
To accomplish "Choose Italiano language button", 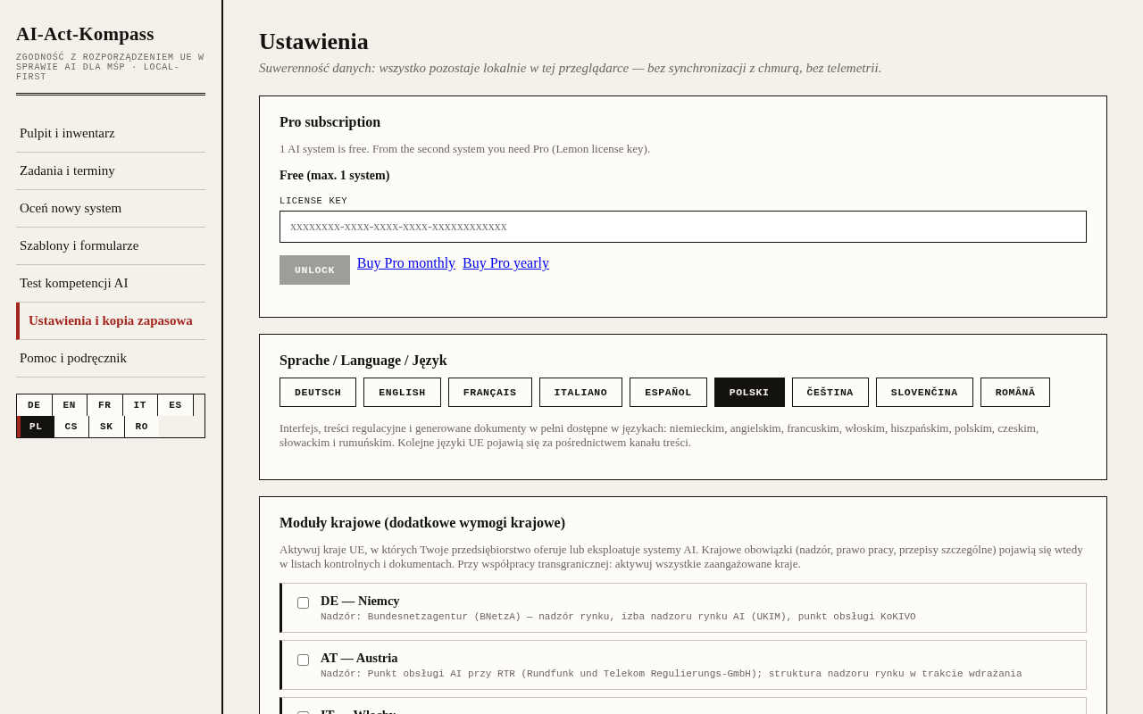I will pyautogui.click(x=580, y=393).
